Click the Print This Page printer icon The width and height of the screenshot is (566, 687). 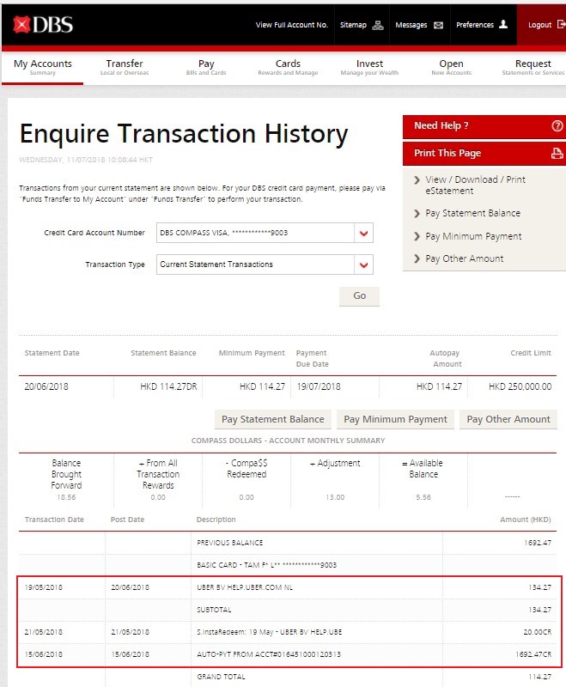coord(557,154)
